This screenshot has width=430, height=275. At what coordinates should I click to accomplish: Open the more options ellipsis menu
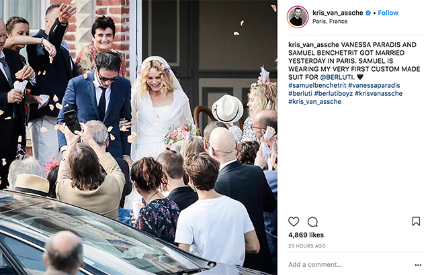(418, 265)
